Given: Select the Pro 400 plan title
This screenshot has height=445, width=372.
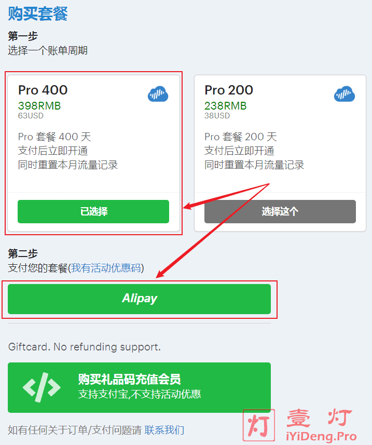Looking at the screenshot, I should coord(43,90).
